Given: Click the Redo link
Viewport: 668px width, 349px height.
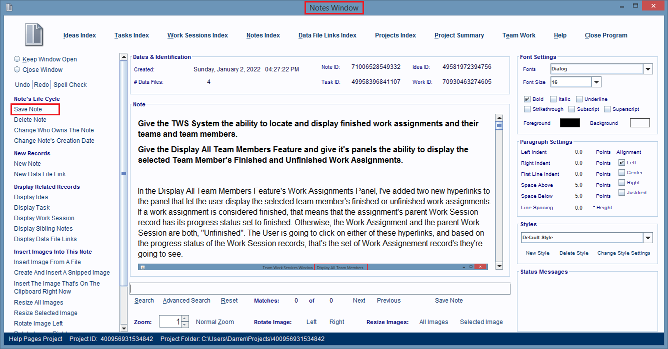Looking at the screenshot, I should [x=41, y=85].
